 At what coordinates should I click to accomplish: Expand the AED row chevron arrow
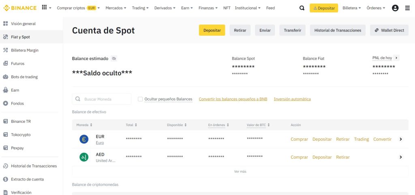[401, 157]
